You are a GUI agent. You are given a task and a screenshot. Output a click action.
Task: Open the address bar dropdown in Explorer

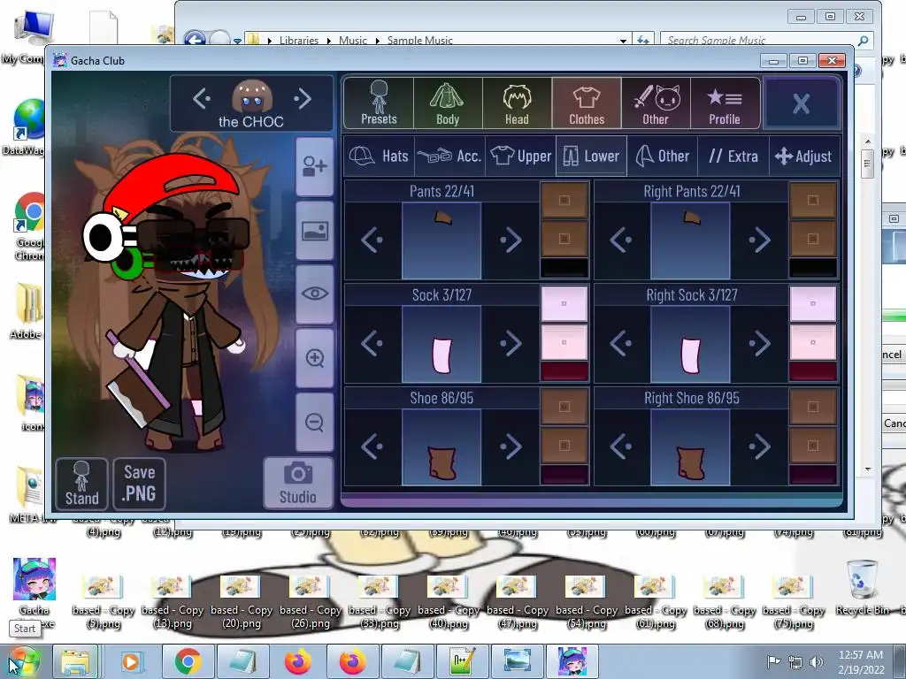tap(623, 41)
